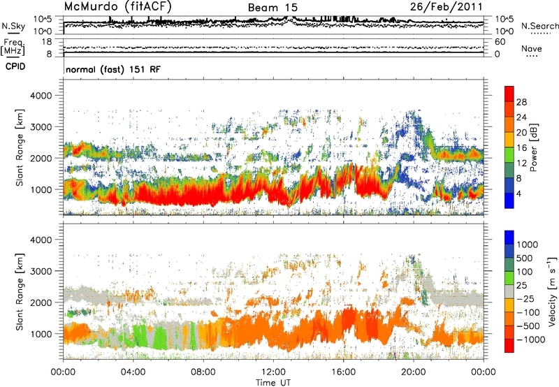Click the 20:00 time tick label
The height and width of the screenshot is (387, 559).
click(413, 372)
